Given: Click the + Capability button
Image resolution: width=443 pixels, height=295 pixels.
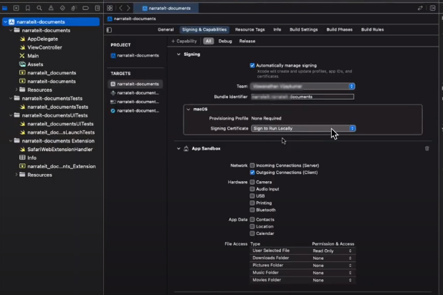Looking at the screenshot, I should pyautogui.click(x=185, y=42).
